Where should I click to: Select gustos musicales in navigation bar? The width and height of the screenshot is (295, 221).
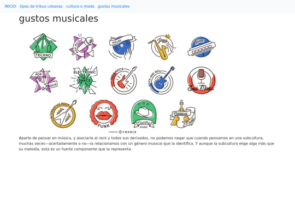pyautogui.click(x=114, y=7)
